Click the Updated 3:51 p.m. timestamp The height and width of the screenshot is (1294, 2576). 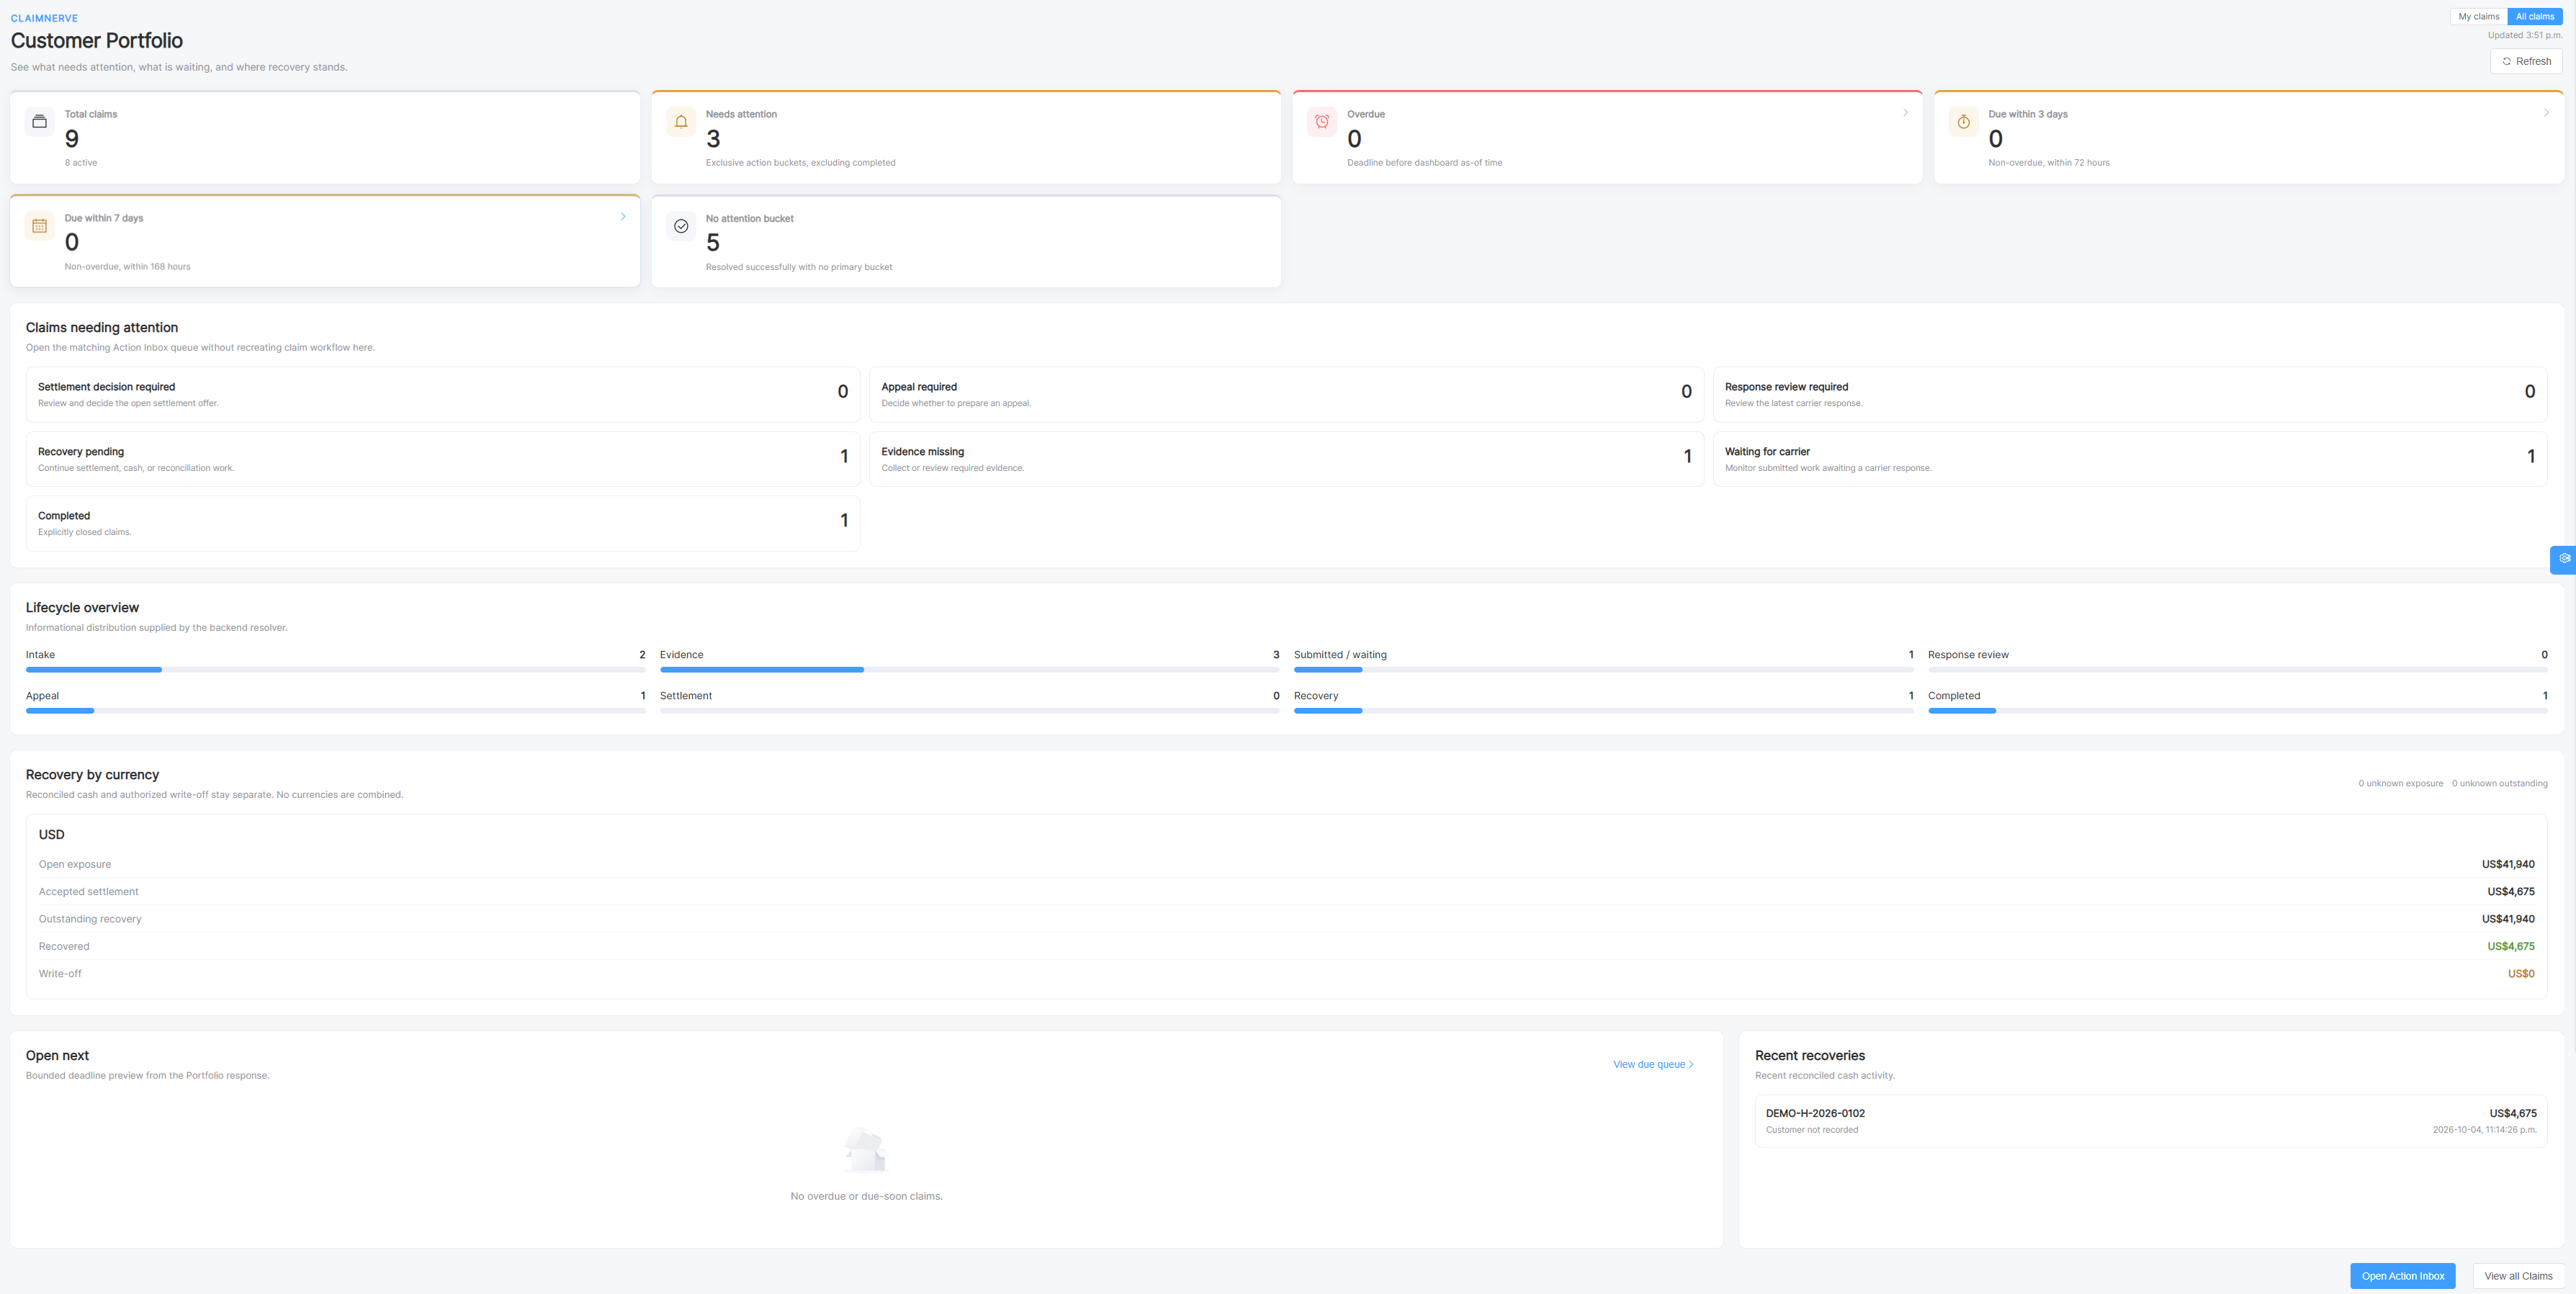click(2525, 35)
